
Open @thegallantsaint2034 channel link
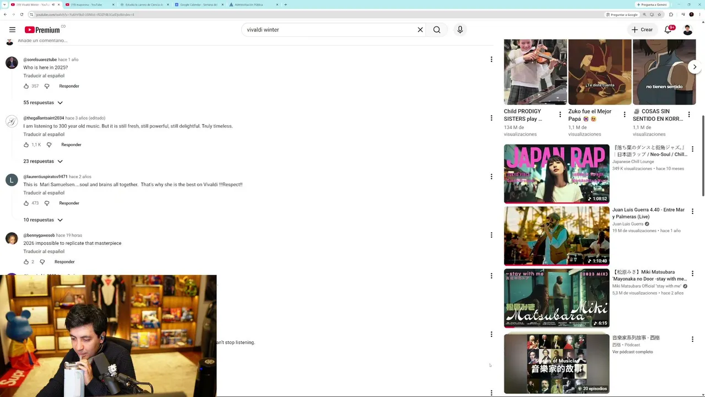[44, 118]
